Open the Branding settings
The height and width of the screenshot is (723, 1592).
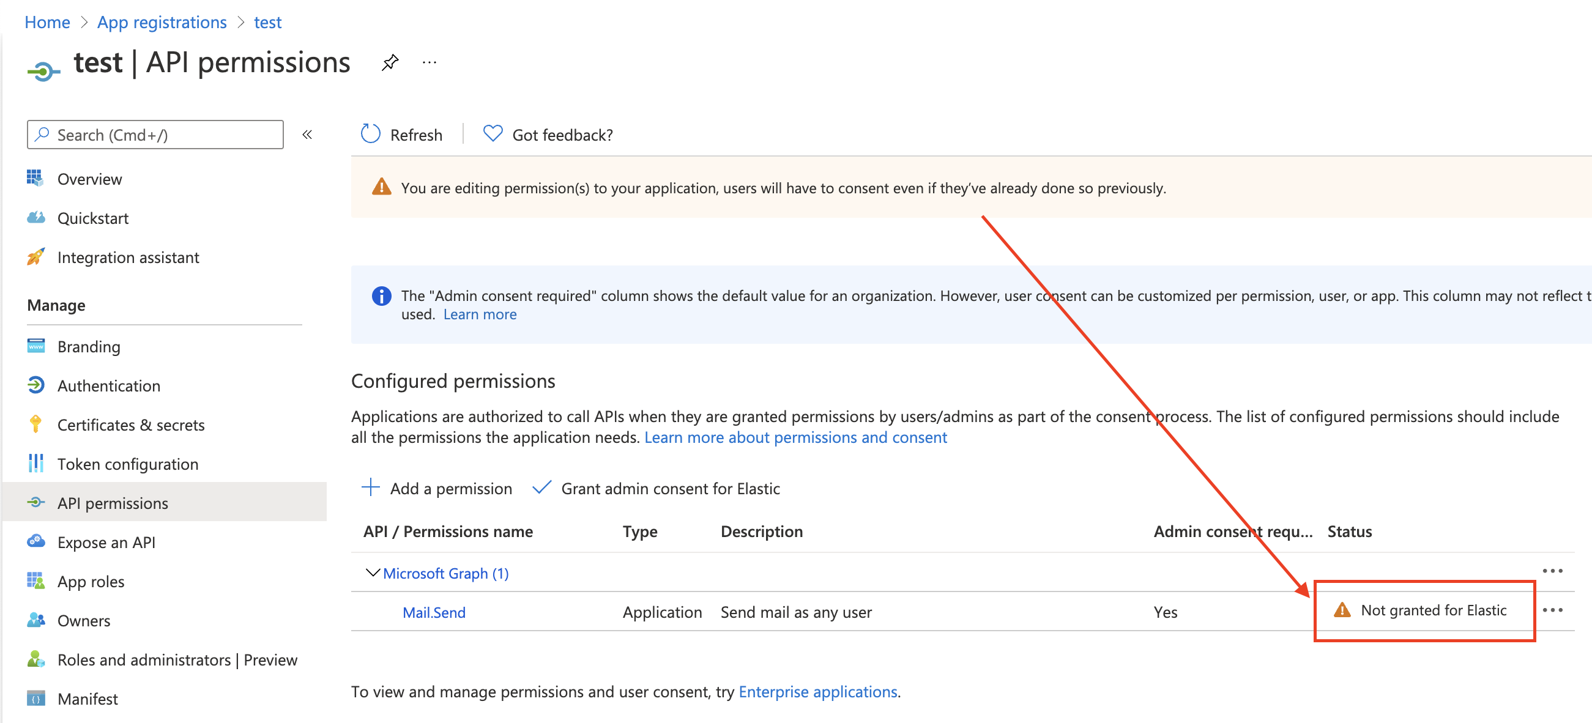click(x=89, y=347)
